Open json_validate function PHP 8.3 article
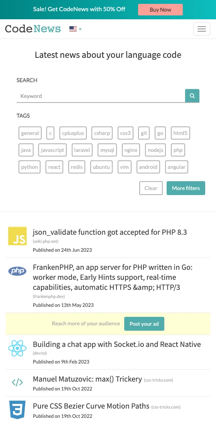 [x=110, y=232]
